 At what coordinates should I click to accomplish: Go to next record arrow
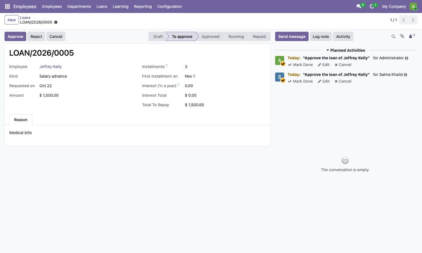[x=413, y=20]
